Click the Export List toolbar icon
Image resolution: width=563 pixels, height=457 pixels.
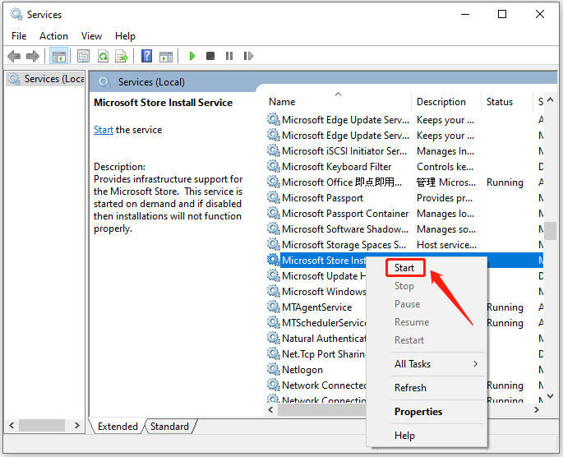[122, 56]
